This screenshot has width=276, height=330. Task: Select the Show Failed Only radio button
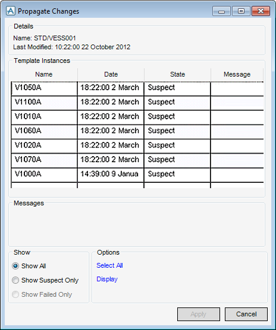click(x=15, y=294)
